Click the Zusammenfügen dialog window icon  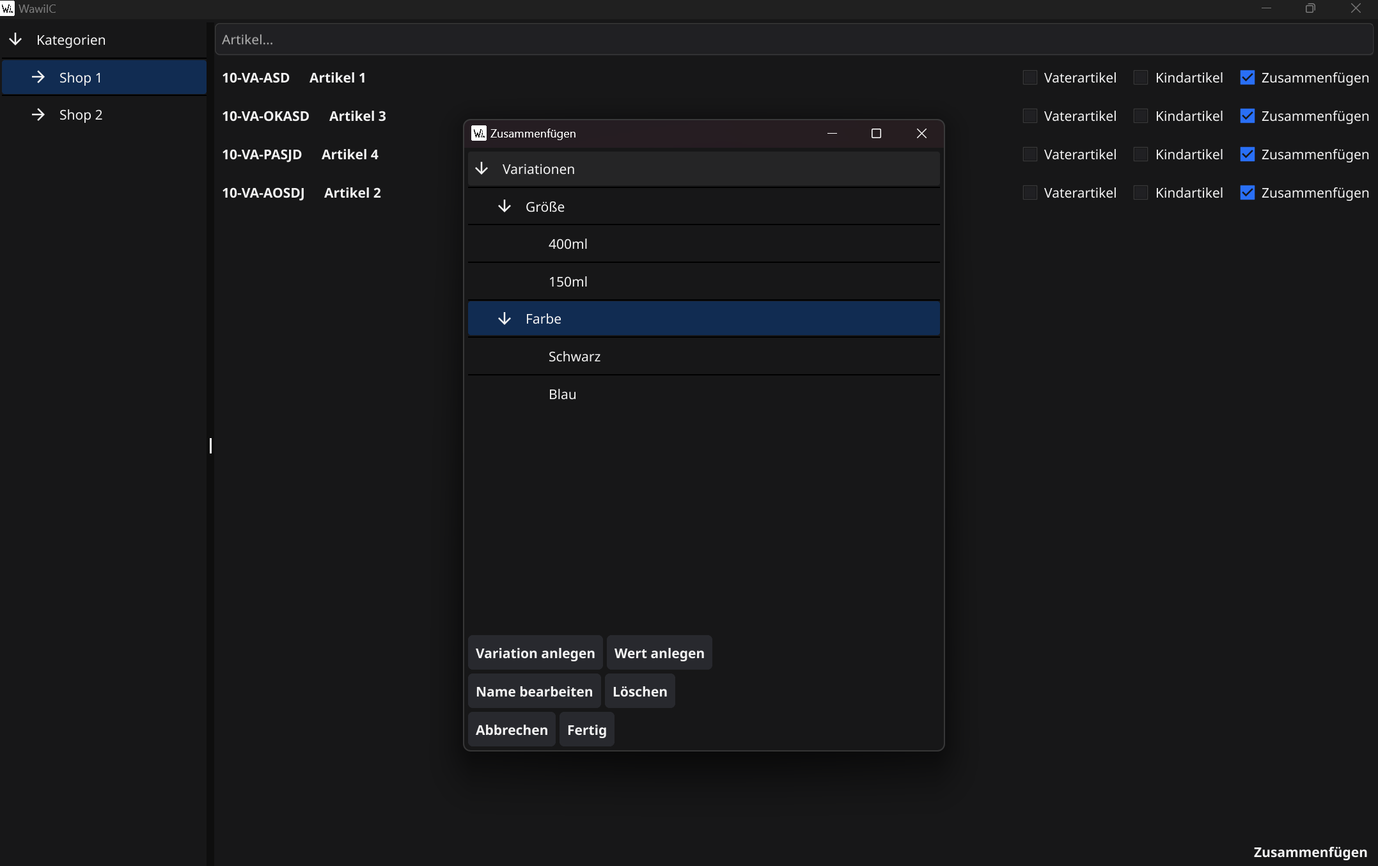478,133
